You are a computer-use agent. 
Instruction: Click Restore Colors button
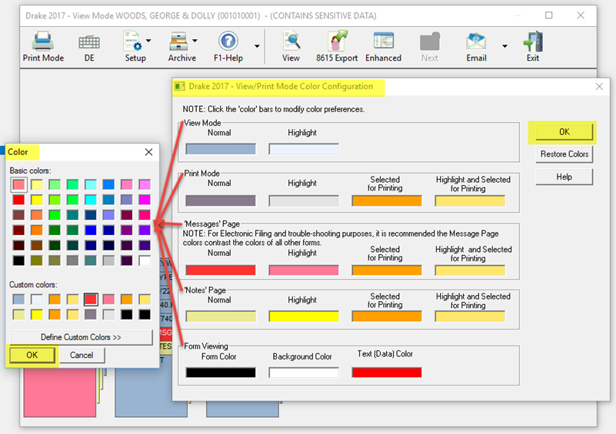point(564,154)
